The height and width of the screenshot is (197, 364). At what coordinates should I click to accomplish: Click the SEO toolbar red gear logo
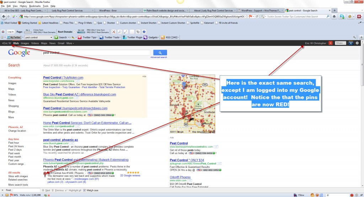click(x=3, y=32)
